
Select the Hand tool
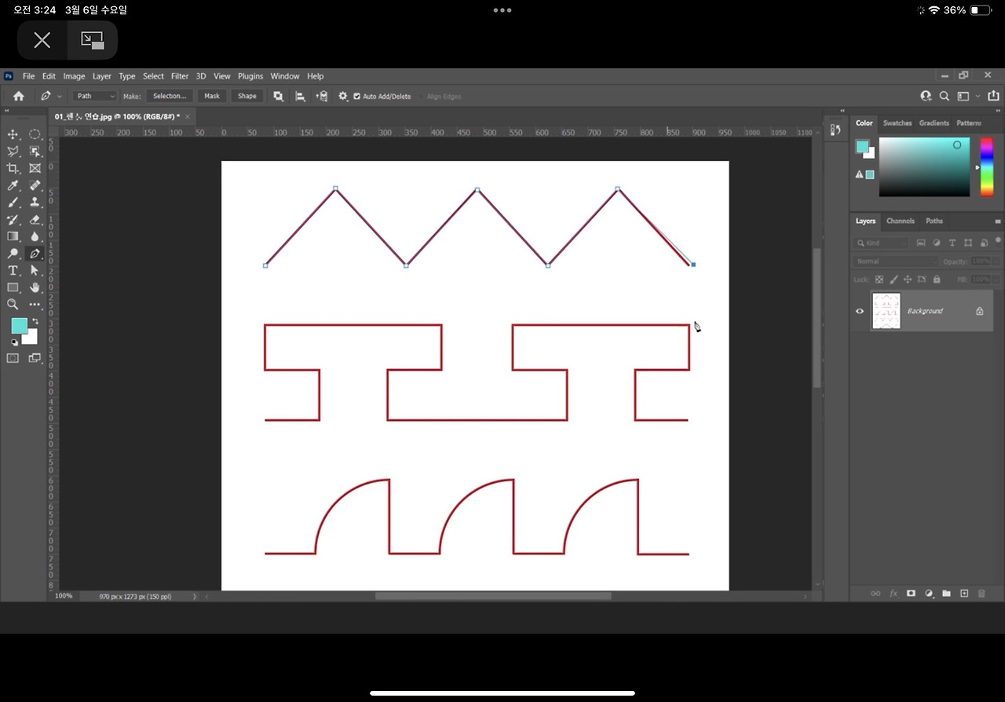[x=35, y=287]
